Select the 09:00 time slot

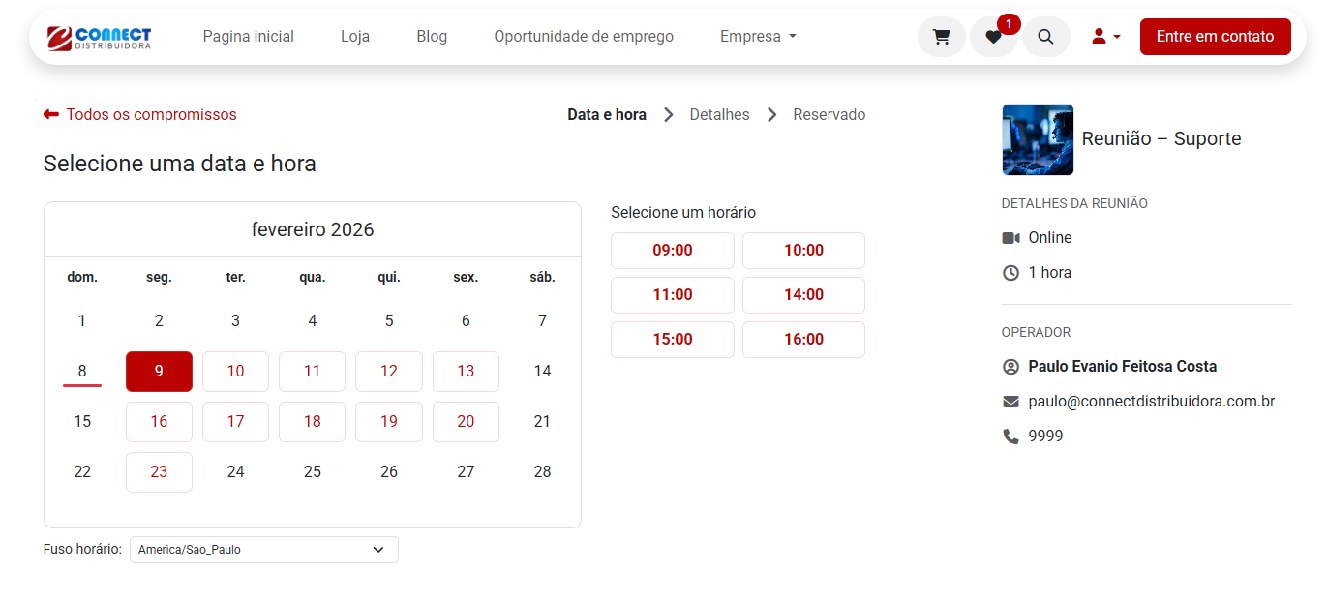[x=672, y=251]
